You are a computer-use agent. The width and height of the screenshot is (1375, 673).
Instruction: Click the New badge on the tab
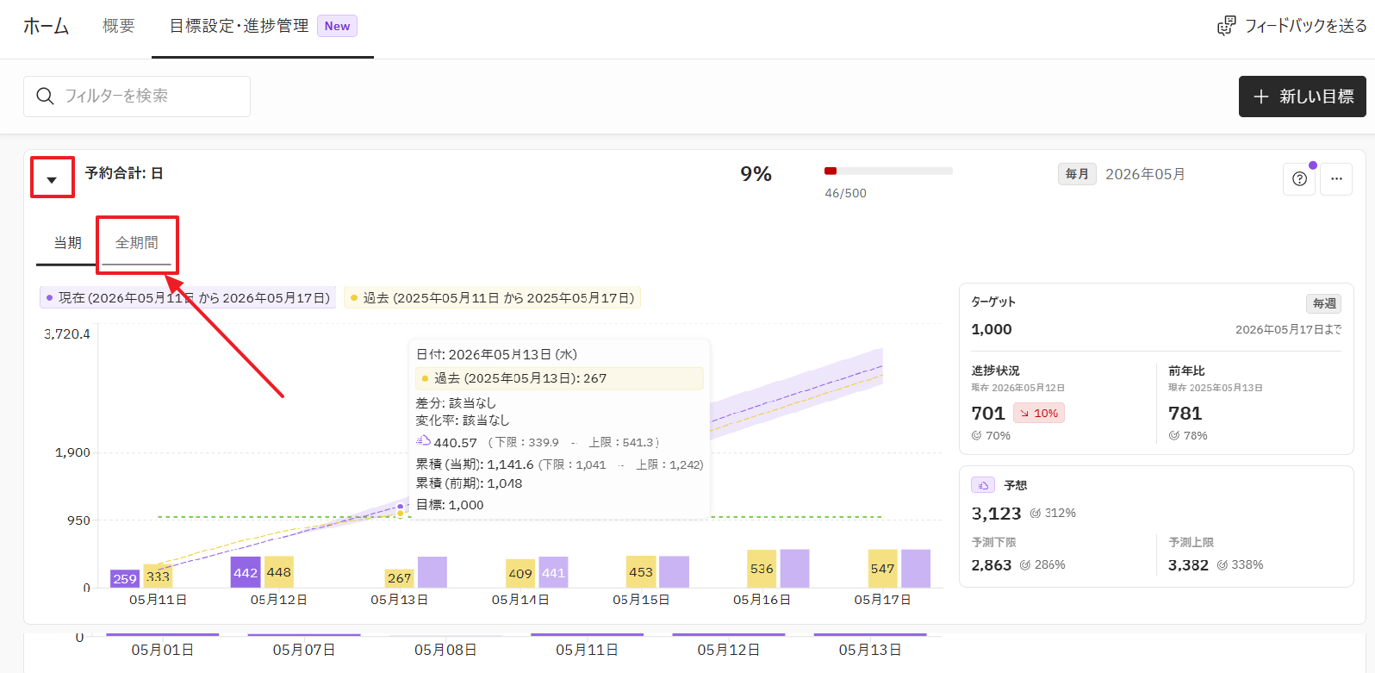pos(337,26)
